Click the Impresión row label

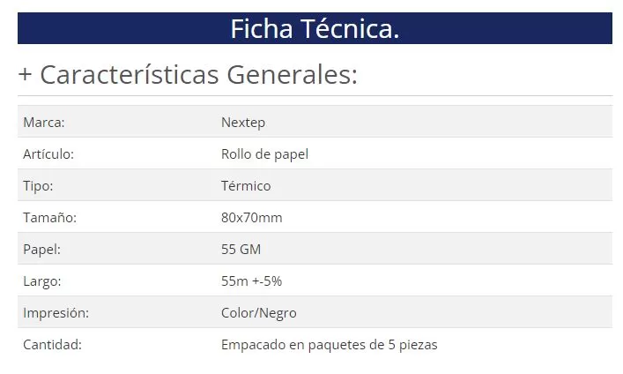click(x=56, y=312)
